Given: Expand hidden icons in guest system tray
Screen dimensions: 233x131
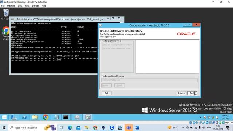Looking at the screenshot, I should (200, 117).
